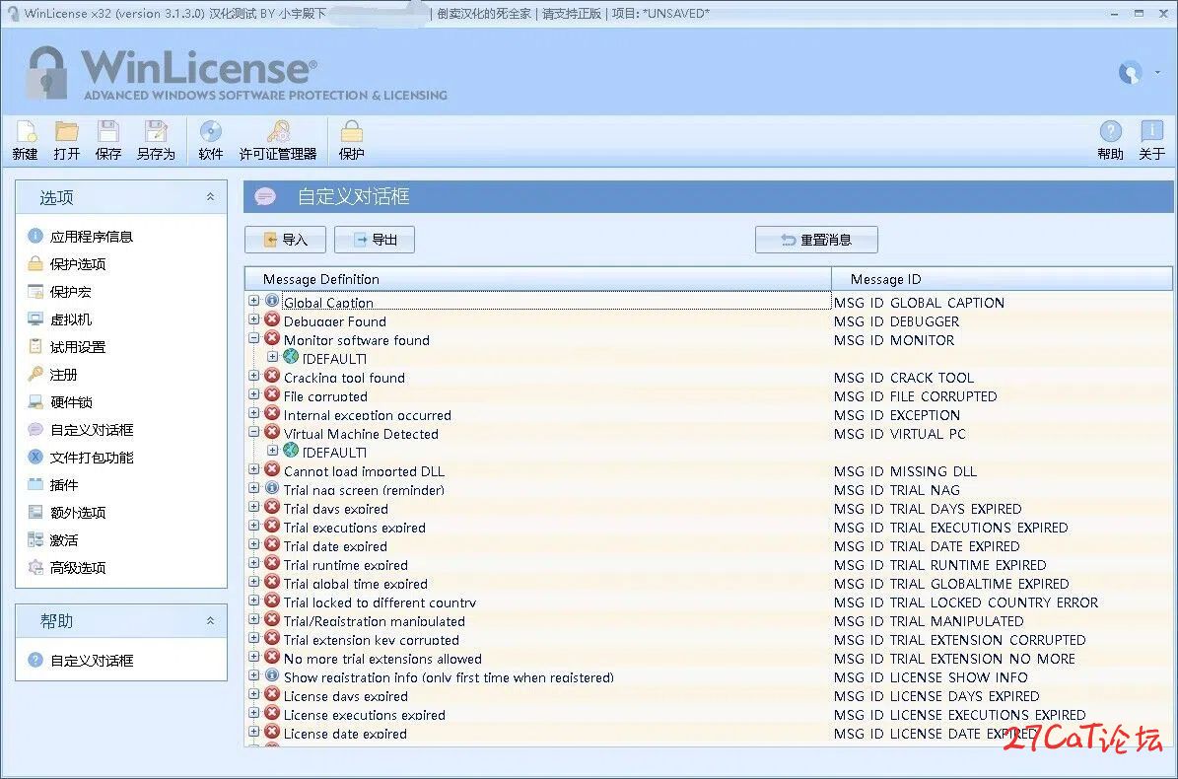Collapse the Monitor software found node

click(x=254, y=338)
